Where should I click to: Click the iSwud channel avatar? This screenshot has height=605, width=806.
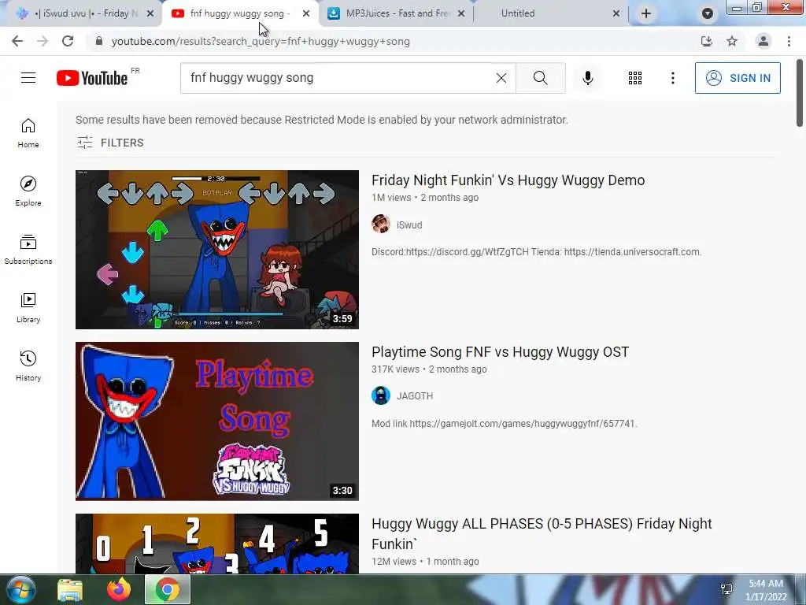pos(381,225)
